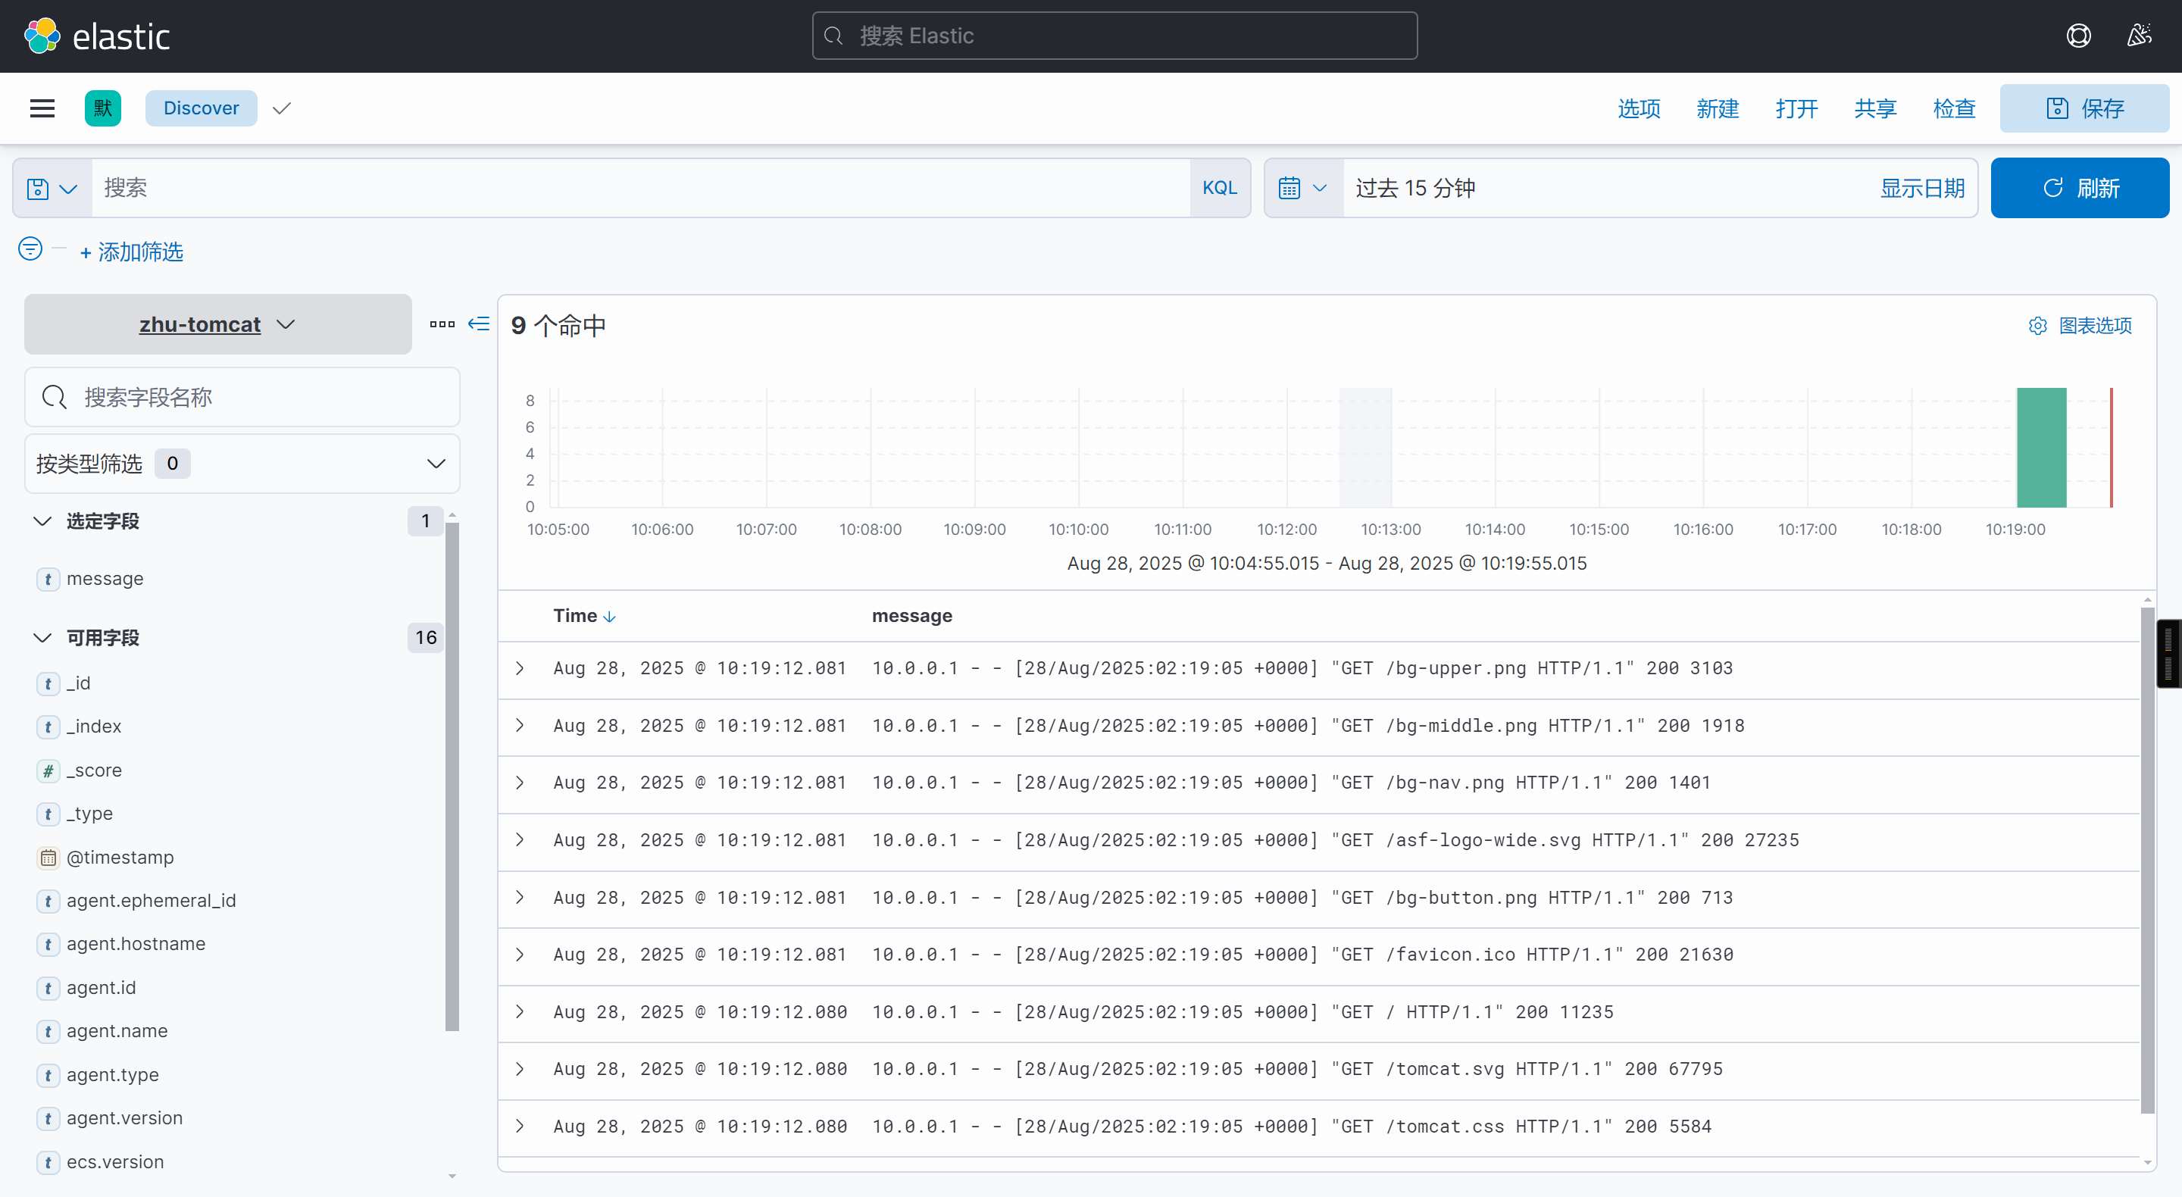Image resolution: width=2182 pixels, height=1197 pixels.
Task: Open the calendar quick time menu
Action: (1303, 188)
